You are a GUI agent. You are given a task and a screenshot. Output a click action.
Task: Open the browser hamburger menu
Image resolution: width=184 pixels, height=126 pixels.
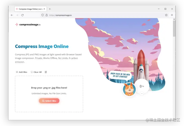172,15
